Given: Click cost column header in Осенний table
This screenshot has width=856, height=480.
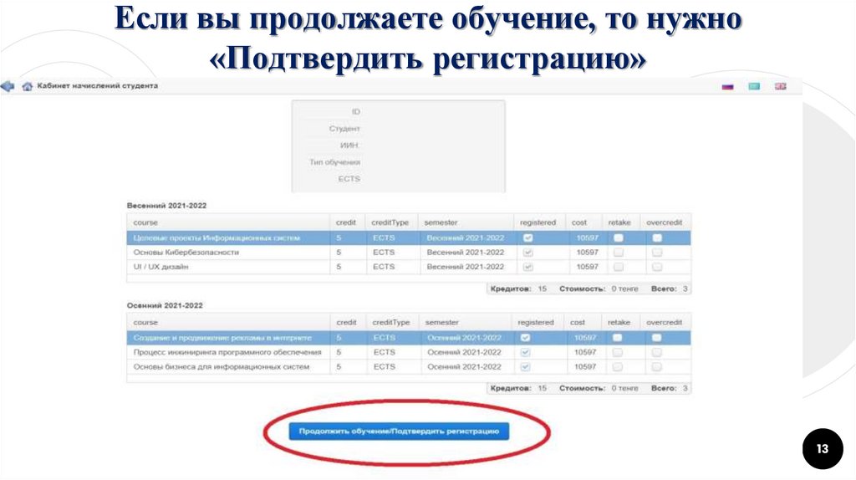Looking at the screenshot, I should coord(582,323).
